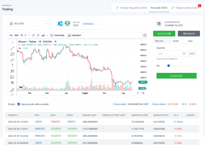This screenshot has height=145, width=205.
Task: Open the emoji icons tool
Action: (12, 82)
